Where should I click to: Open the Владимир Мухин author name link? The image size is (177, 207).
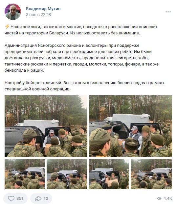pyautogui.click(x=43, y=9)
